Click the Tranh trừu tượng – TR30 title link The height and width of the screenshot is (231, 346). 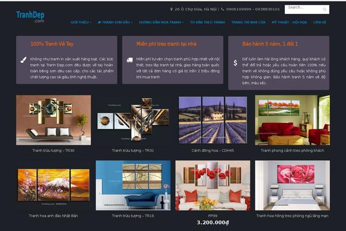click(54, 151)
